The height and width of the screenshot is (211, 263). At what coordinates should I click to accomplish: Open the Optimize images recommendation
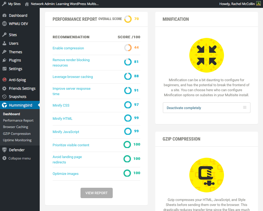pyautogui.click(x=65, y=173)
